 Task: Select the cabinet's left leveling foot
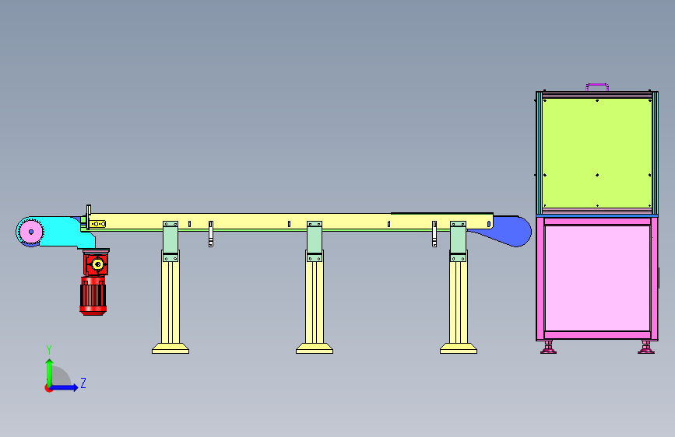(548, 348)
